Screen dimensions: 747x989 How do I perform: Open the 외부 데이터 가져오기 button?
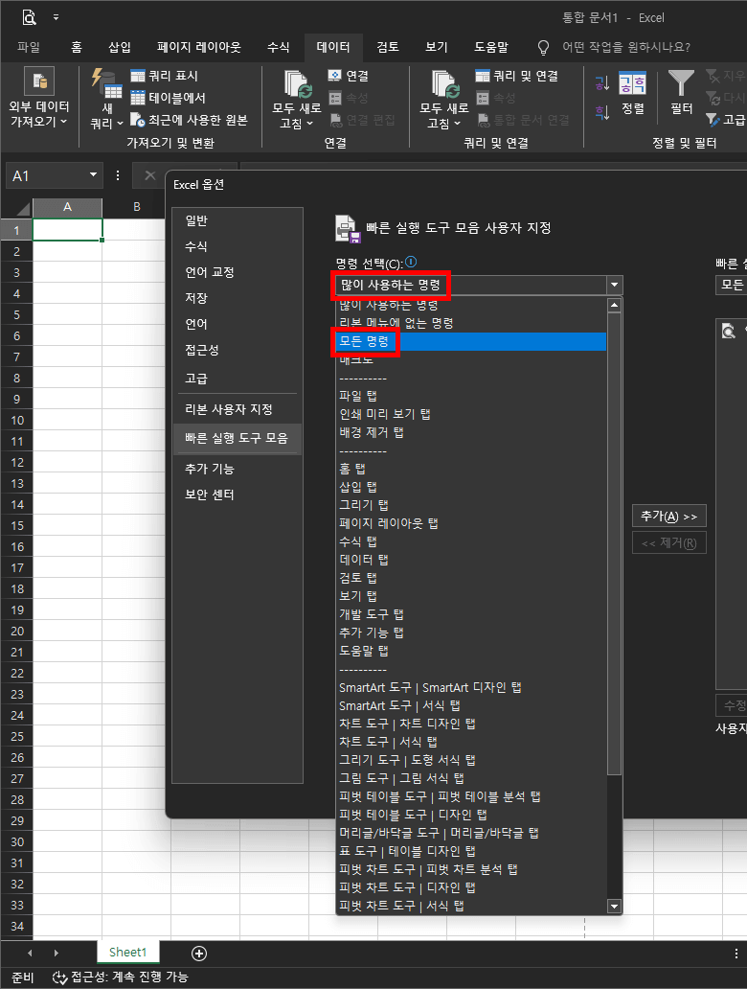point(39,98)
